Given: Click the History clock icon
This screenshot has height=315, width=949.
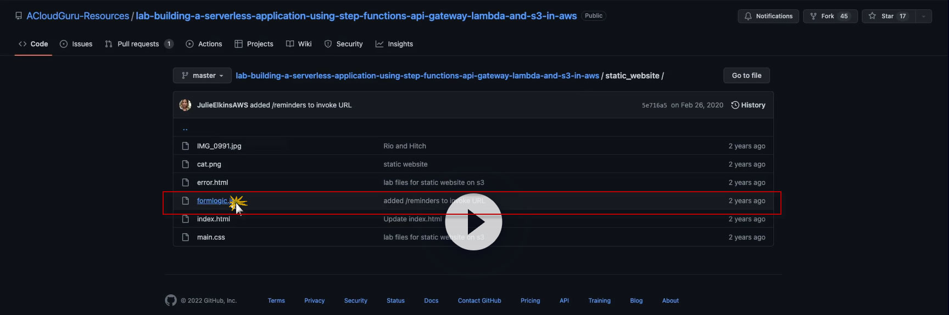Looking at the screenshot, I should tap(735, 105).
